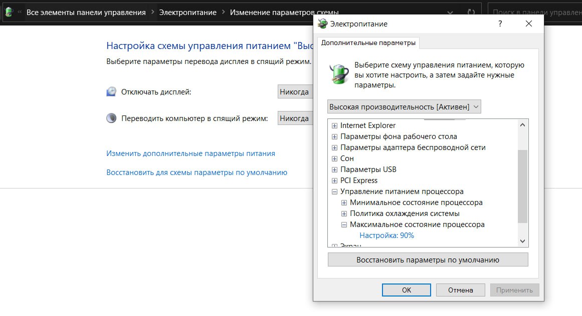This screenshot has width=582, height=316.
Task: Click the restore default settings button
Action: [428, 260]
